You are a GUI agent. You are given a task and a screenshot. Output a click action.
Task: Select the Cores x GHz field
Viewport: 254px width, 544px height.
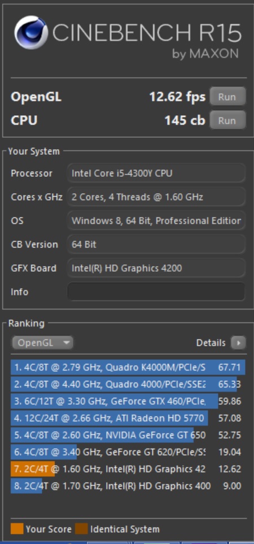(x=156, y=197)
